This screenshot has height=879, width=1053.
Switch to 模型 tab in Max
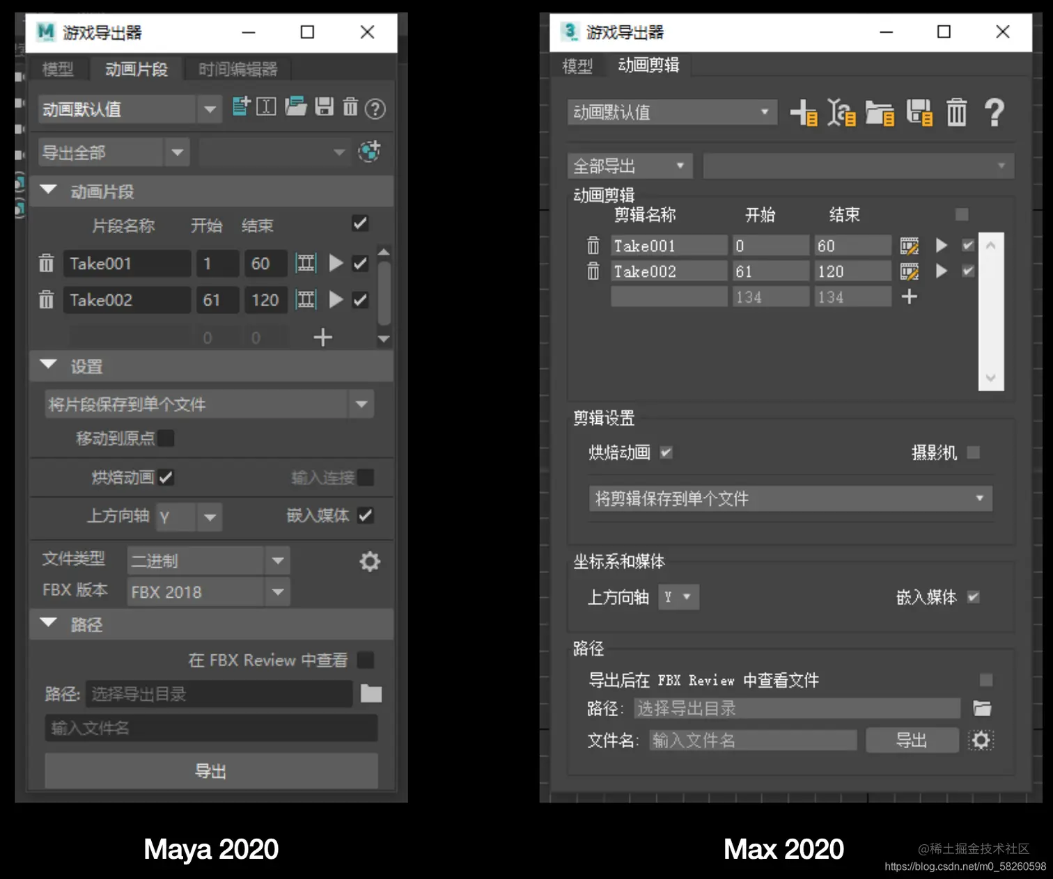(x=577, y=66)
